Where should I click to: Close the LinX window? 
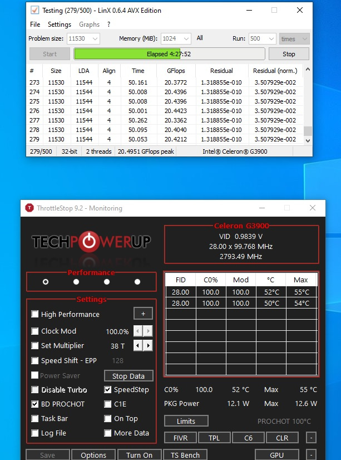pyautogui.click(x=300, y=10)
